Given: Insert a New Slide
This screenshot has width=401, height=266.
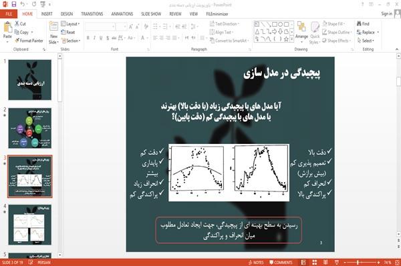Looking at the screenshot, I should (x=53, y=33).
